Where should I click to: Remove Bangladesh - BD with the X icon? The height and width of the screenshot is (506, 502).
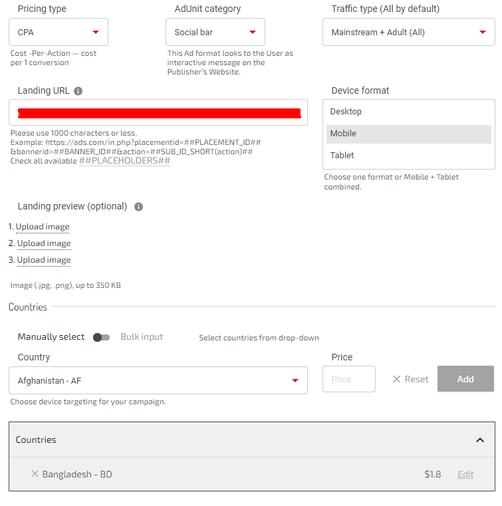(35, 474)
